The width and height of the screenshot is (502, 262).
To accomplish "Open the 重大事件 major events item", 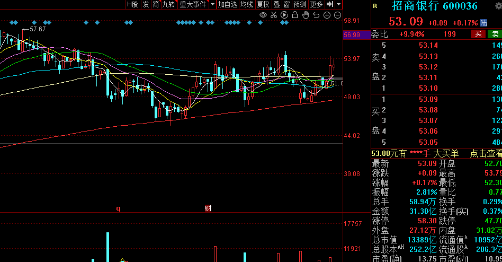I will click(193, 4).
